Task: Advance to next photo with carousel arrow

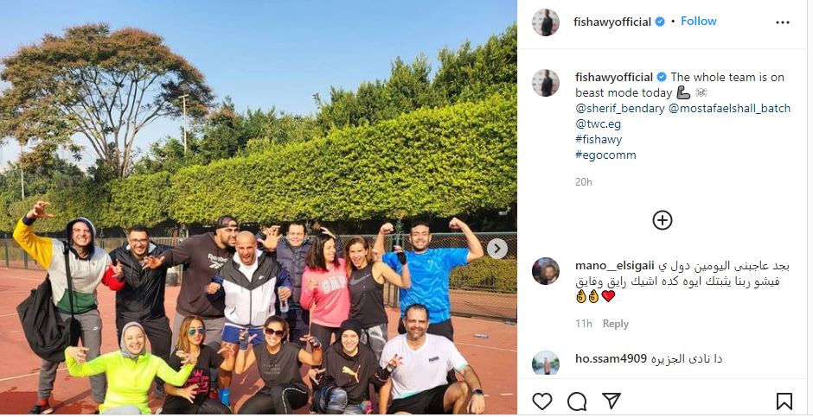Action: [496, 249]
